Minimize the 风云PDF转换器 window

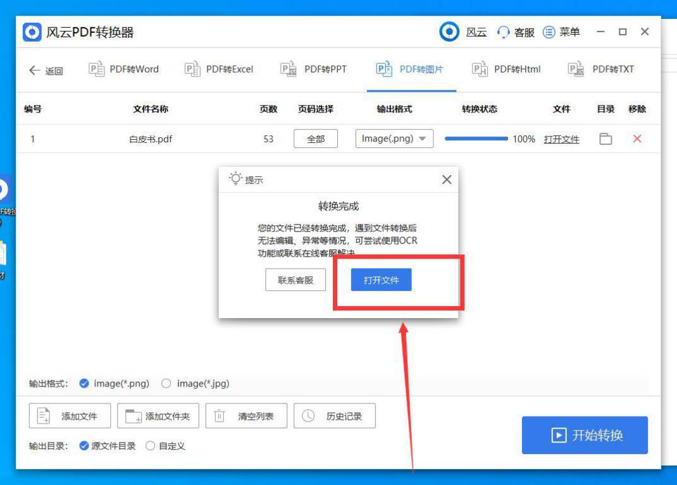[600, 32]
